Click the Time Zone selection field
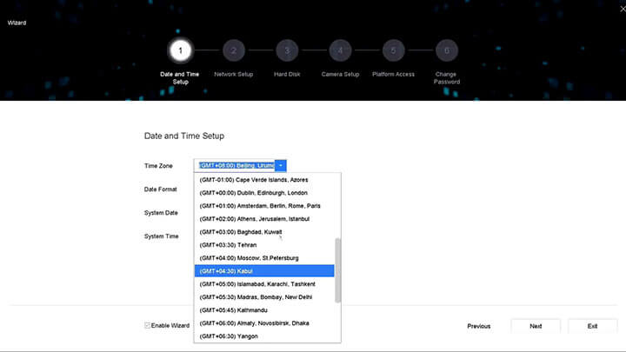 pyautogui.click(x=236, y=164)
